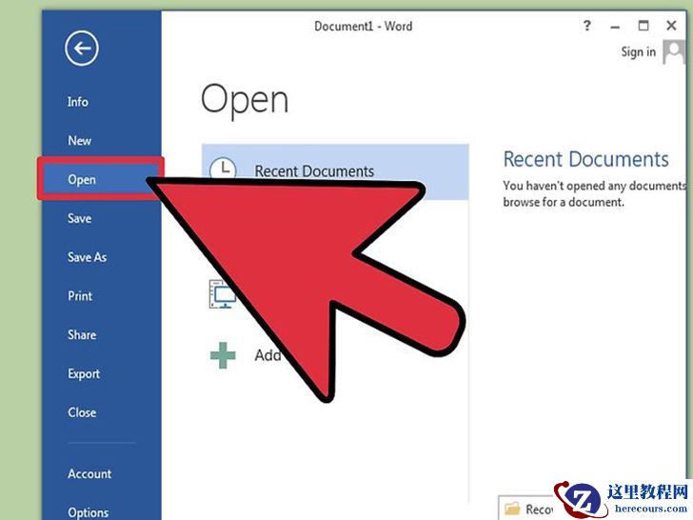Close the Word window
Image resolution: width=693 pixels, height=520 pixels.
(x=671, y=26)
